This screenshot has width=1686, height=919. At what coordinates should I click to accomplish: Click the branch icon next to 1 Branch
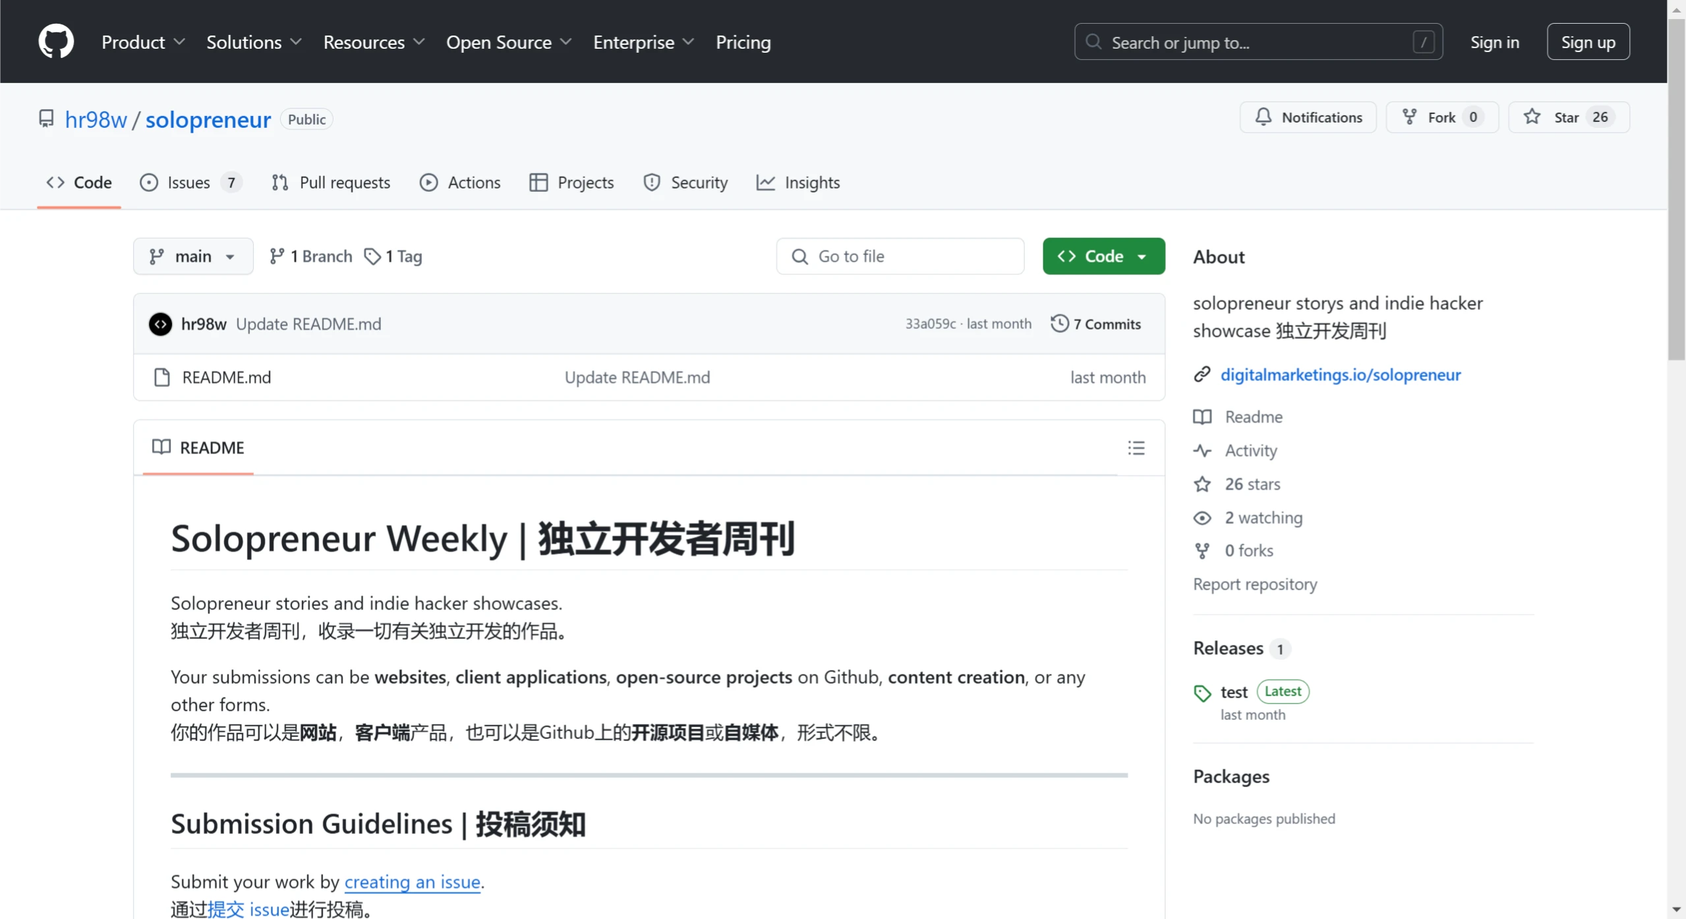pyautogui.click(x=277, y=256)
